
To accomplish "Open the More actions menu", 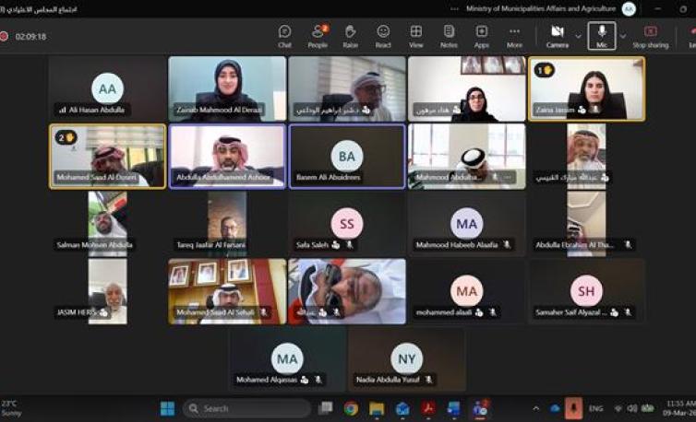I will 514,36.
